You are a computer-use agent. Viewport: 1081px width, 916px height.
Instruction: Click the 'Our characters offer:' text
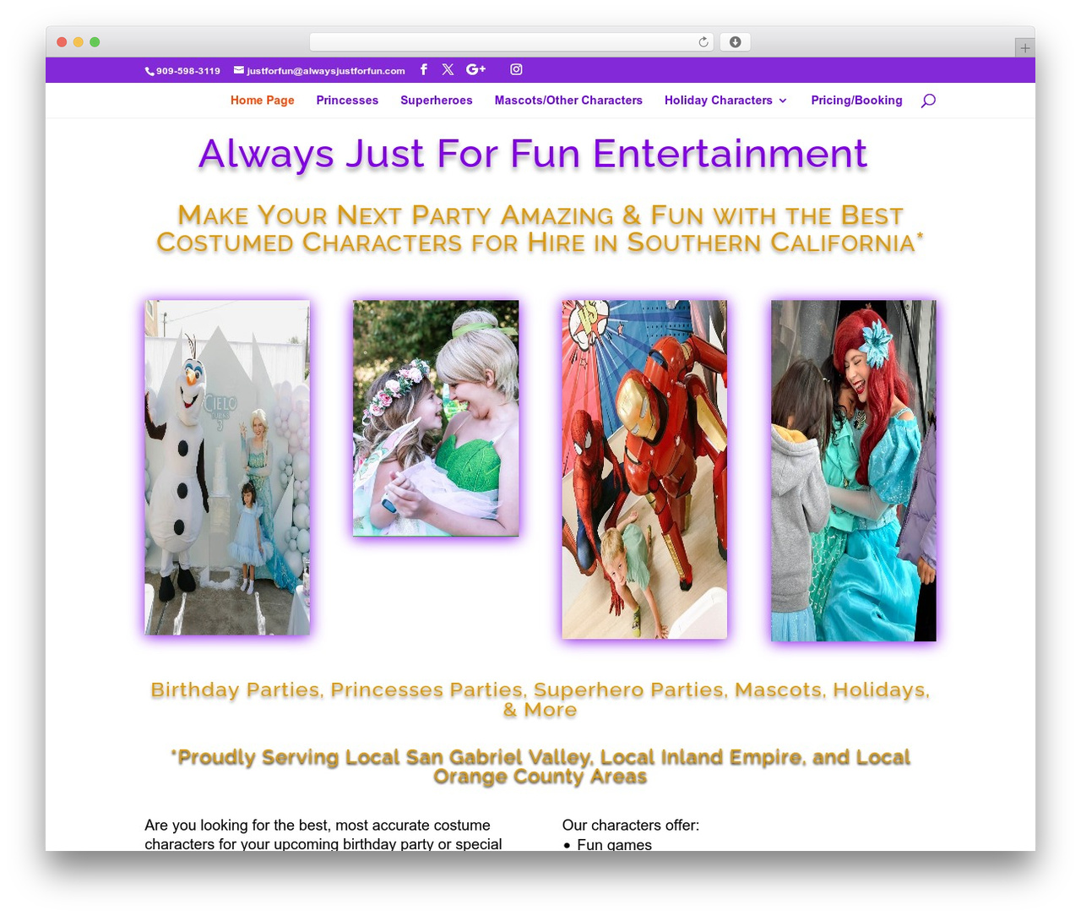coord(631,825)
